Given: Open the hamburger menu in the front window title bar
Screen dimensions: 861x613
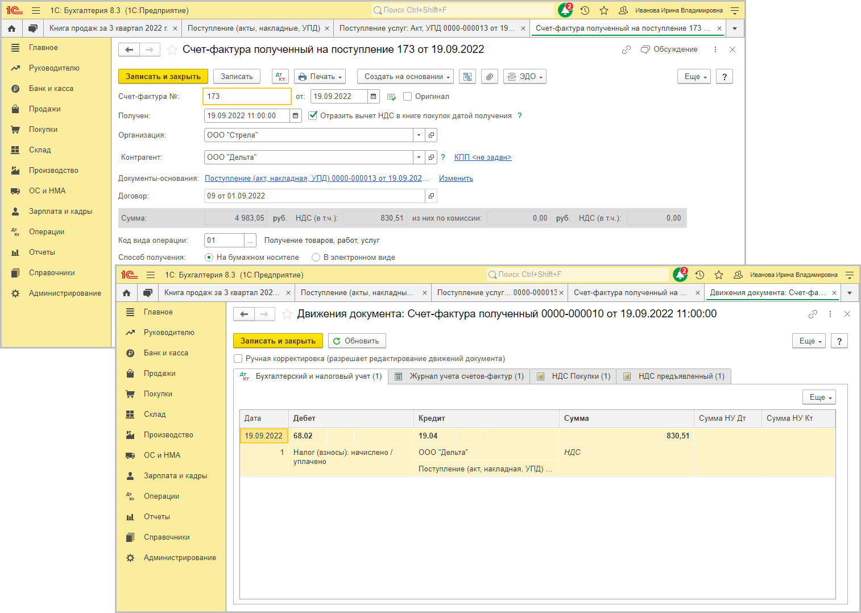Looking at the screenshot, I should pos(151,275).
